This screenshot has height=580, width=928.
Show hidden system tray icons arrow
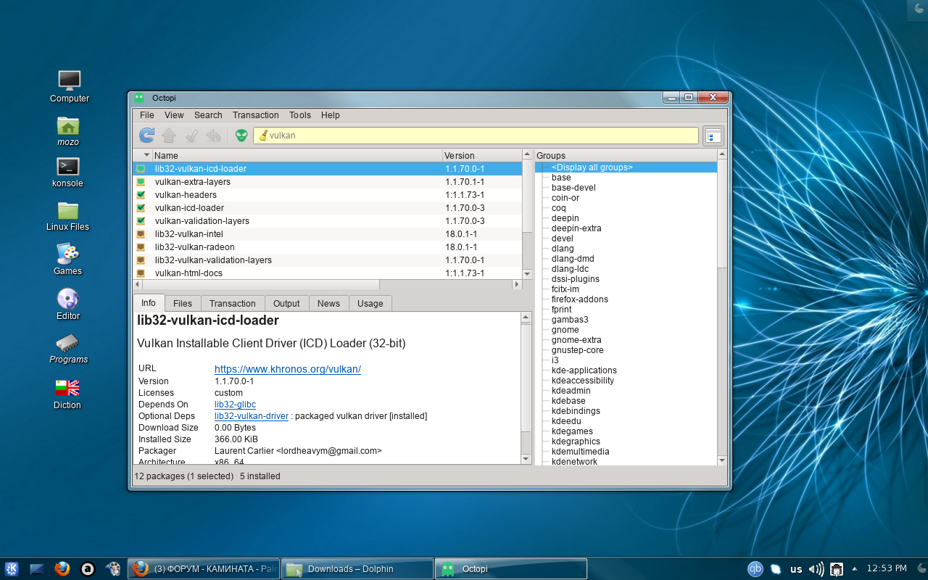click(855, 569)
